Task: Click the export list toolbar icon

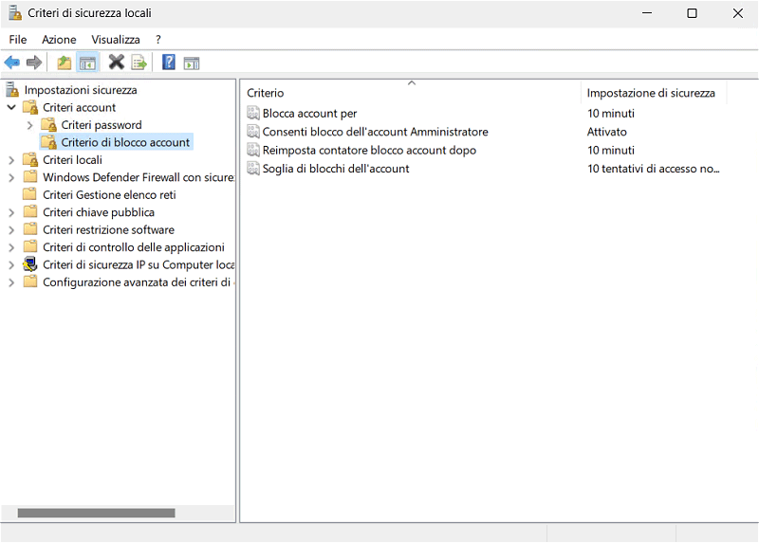Action: pos(139,63)
